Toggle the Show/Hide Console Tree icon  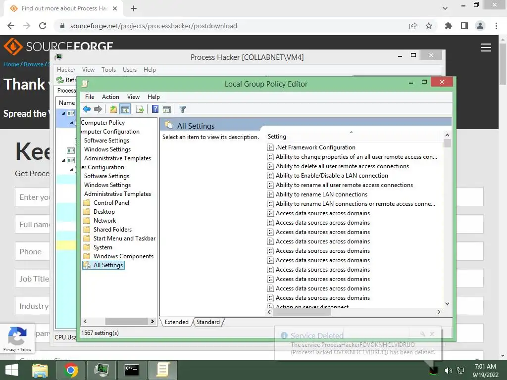click(x=125, y=109)
